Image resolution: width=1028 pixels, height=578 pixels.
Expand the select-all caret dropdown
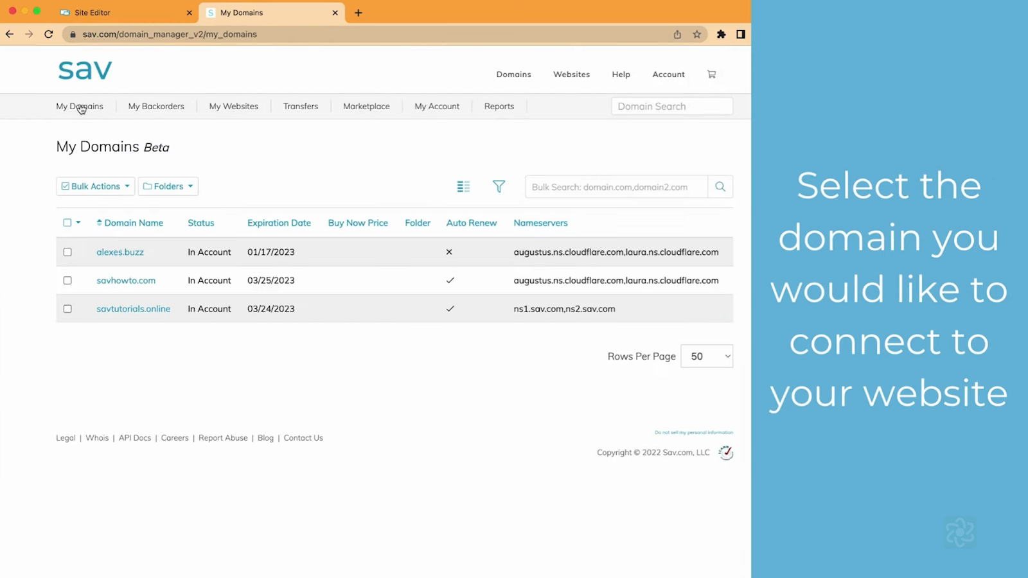pos(78,223)
